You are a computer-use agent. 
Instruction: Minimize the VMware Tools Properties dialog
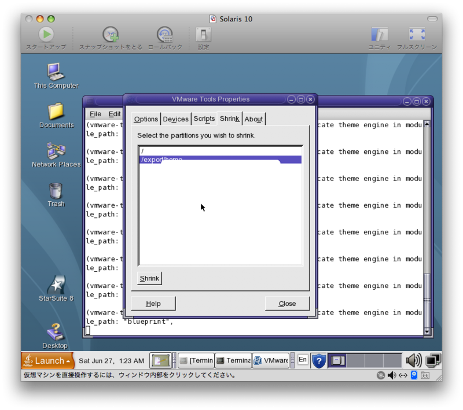pos(291,99)
